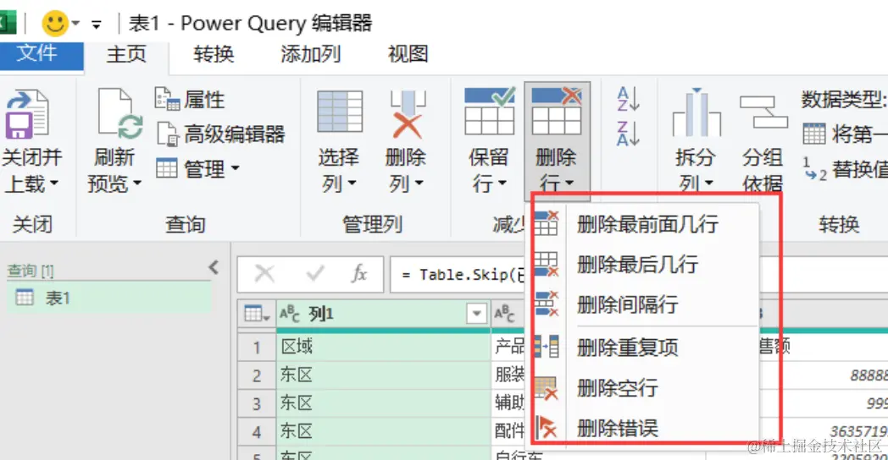Image resolution: width=888 pixels, height=460 pixels.
Task: Select row number 2
Action: coord(257,375)
